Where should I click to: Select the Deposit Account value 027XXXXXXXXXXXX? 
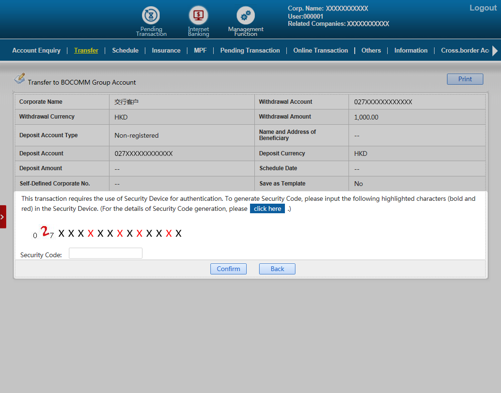[143, 153]
